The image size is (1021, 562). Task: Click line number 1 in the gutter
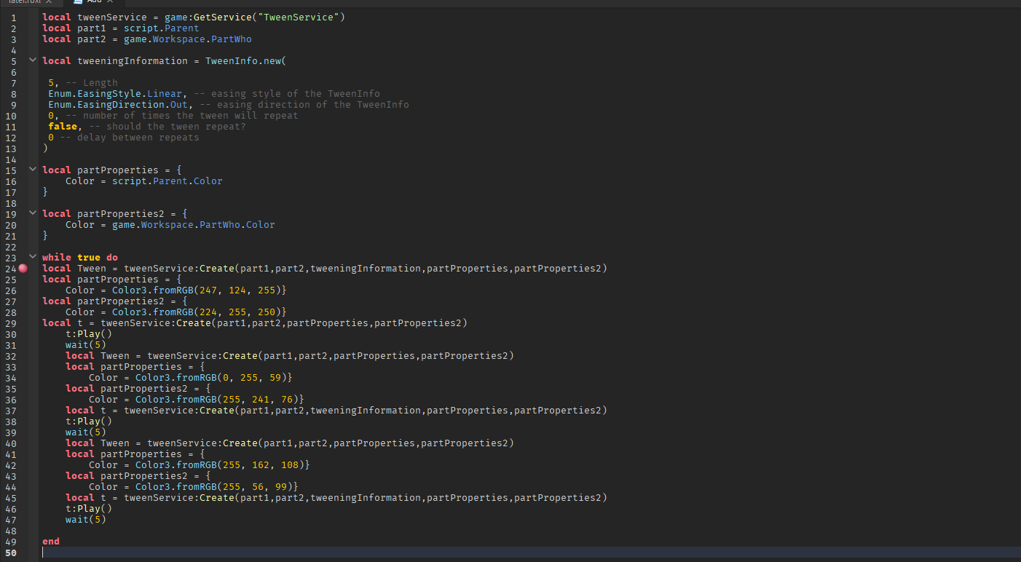tap(13, 17)
